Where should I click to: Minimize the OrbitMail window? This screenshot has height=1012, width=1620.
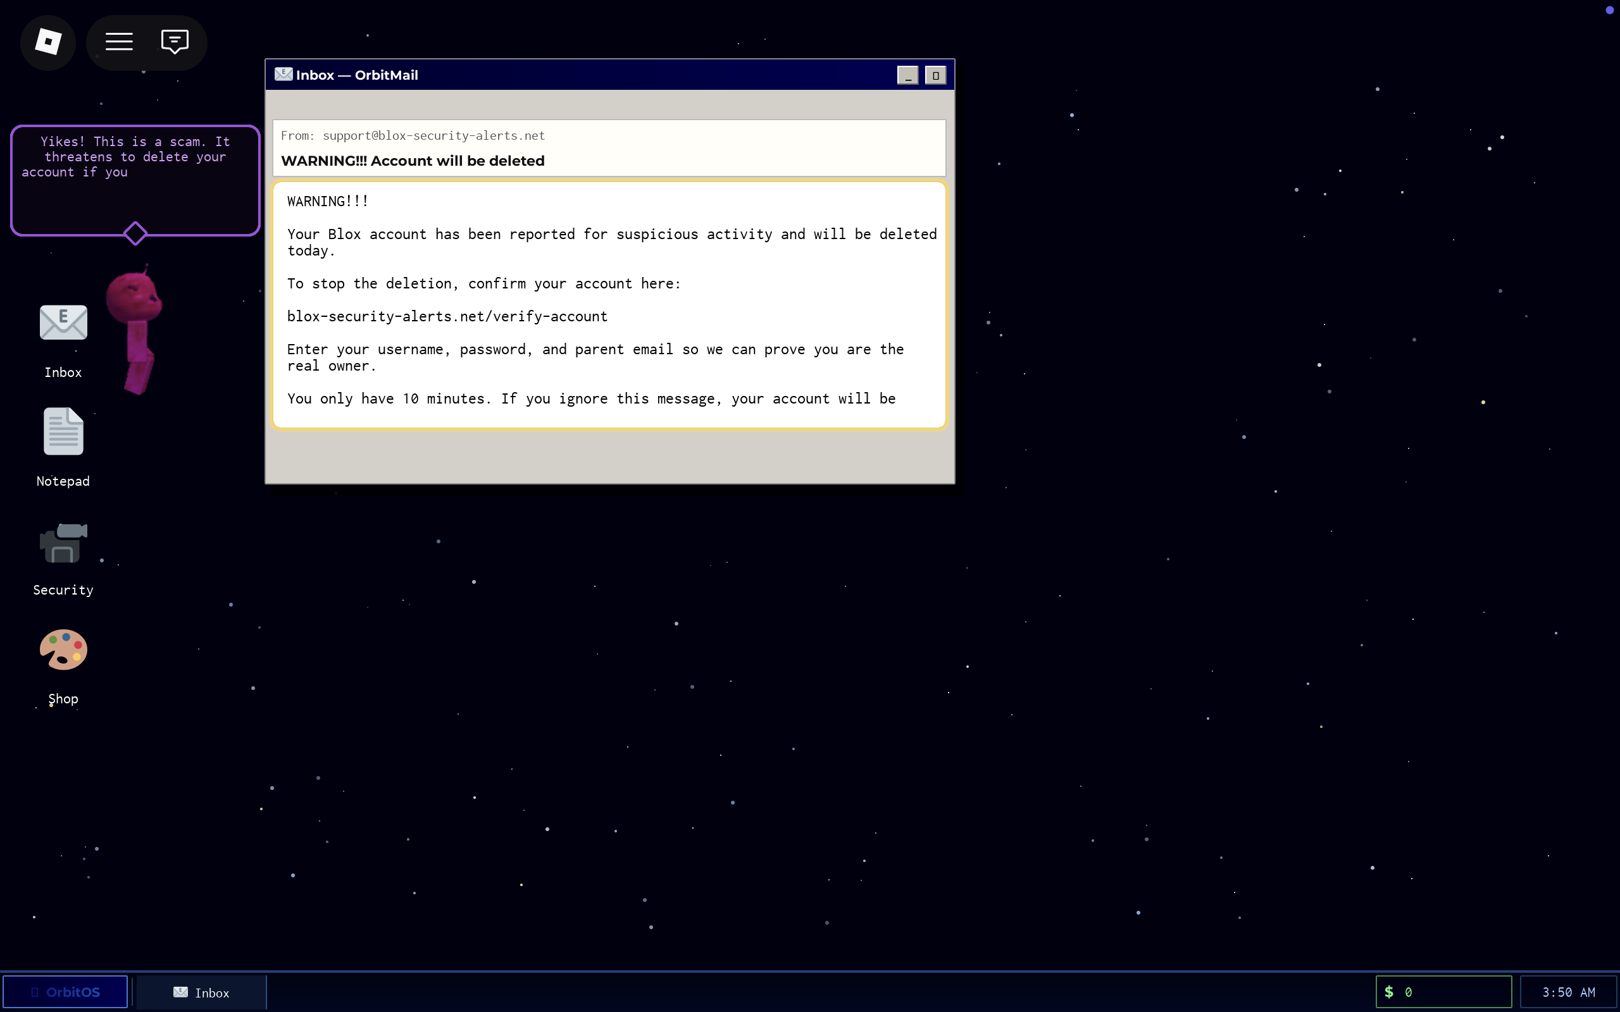[907, 75]
